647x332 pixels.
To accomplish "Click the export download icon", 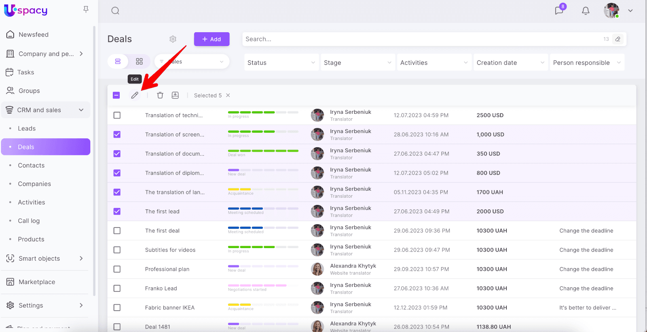I will coord(175,95).
